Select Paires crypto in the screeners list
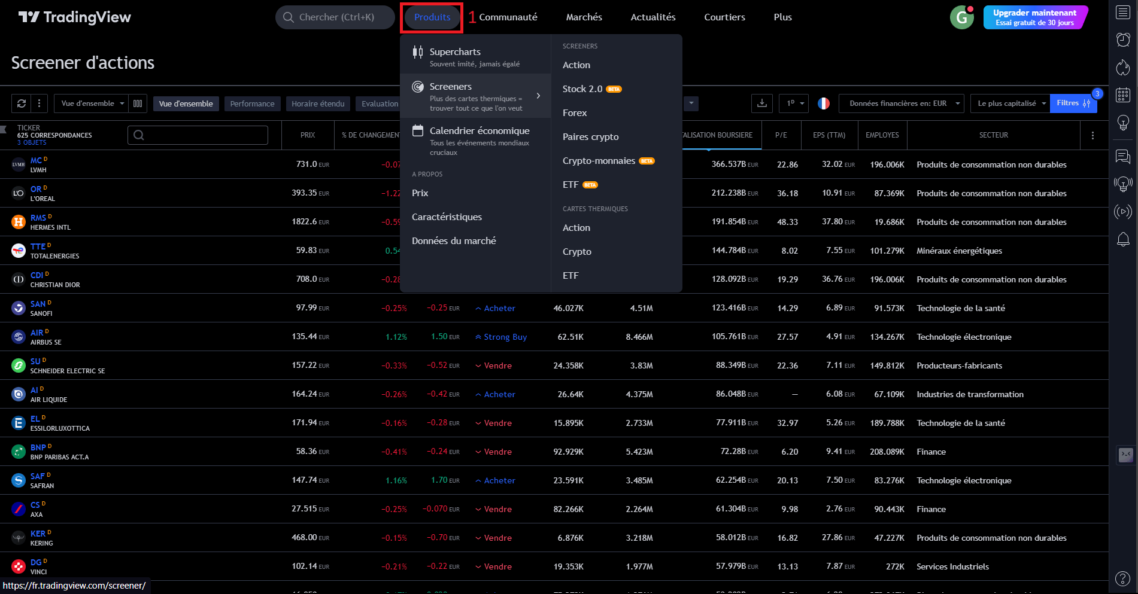Screen dimensions: 1138x594 [590, 137]
